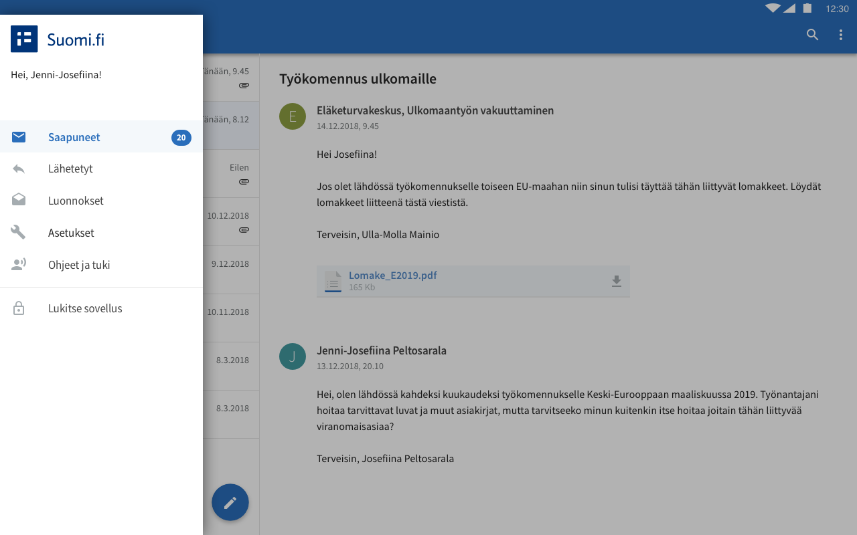Viewport: 857px width, 535px height.
Task: Open the three-dot overflow menu
Action: tap(841, 35)
